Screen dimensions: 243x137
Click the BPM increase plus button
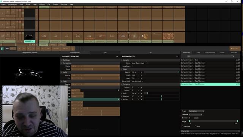pyautogui.click(x=24, y=48)
